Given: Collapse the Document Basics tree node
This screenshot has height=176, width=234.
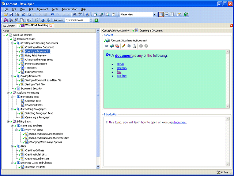Looking at the screenshot, I should (8, 39).
